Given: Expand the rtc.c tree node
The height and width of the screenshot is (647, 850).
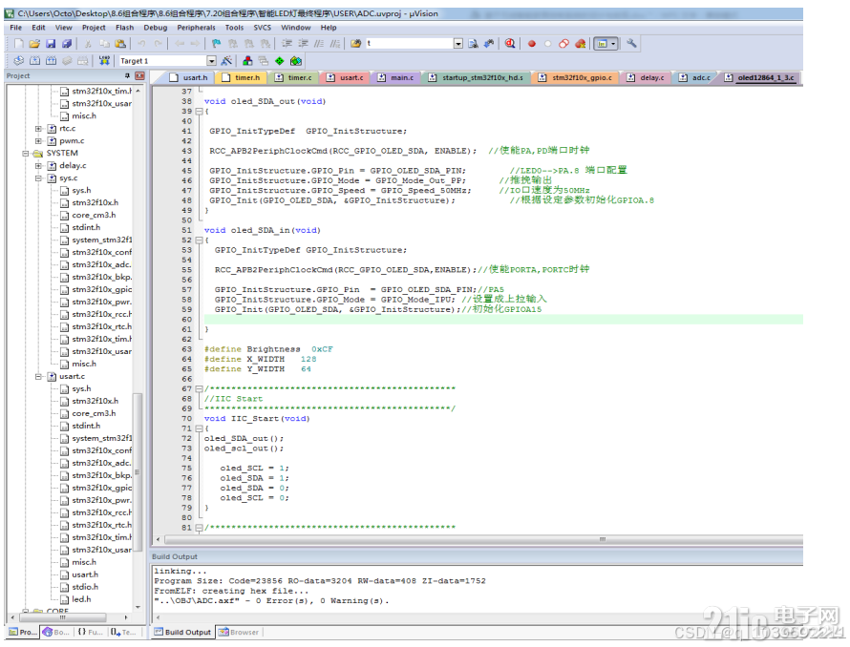Looking at the screenshot, I should pos(38,129).
